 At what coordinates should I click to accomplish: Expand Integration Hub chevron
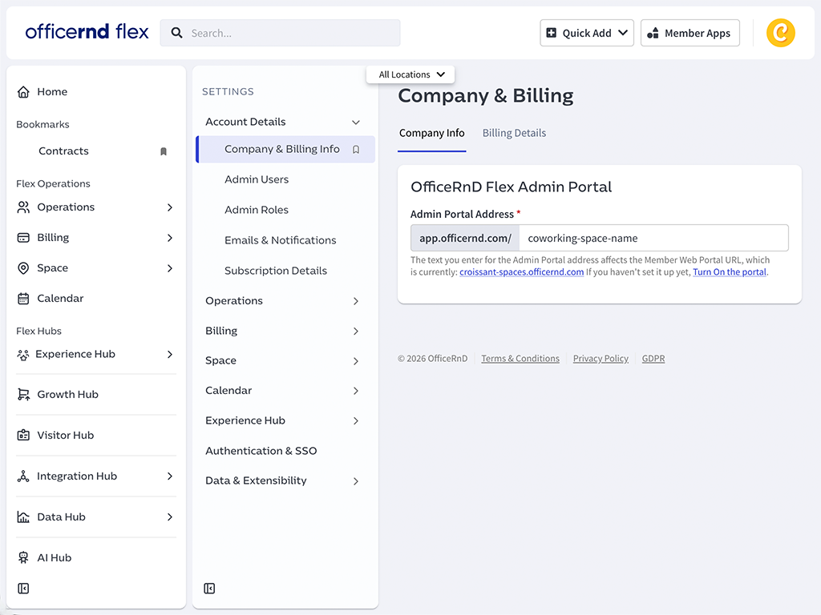click(x=170, y=476)
